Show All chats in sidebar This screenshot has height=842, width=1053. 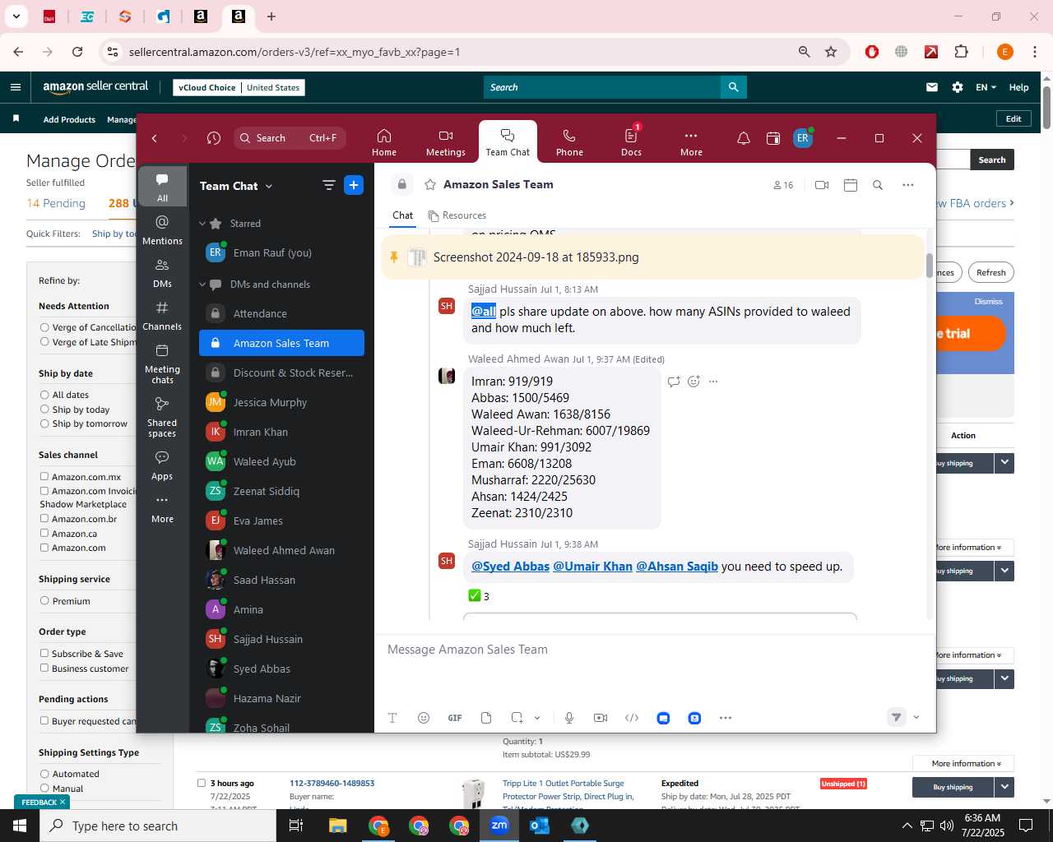pyautogui.click(x=162, y=187)
